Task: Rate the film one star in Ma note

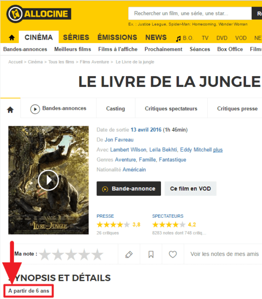Action: point(45,254)
